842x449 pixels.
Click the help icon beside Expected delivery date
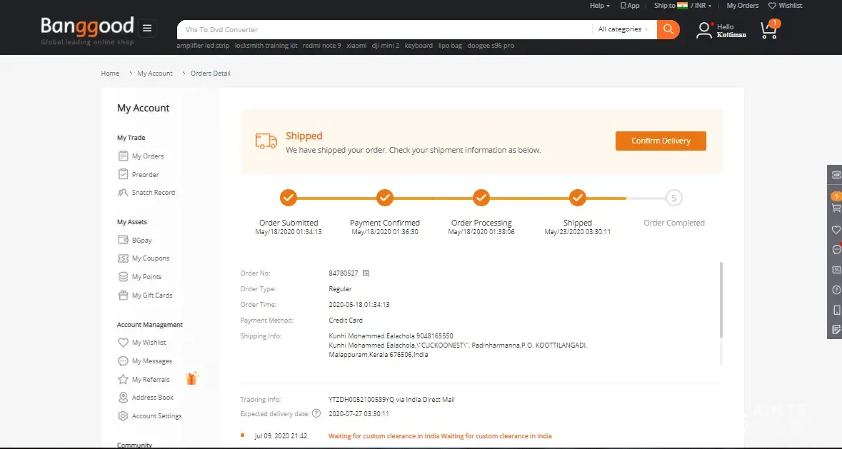[316, 413]
